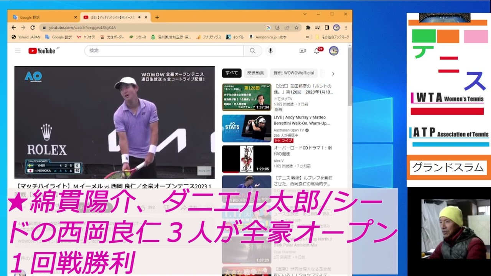Open the YouTube create video icon
The height and width of the screenshot is (276, 491).
pyautogui.click(x=302, y=51)
